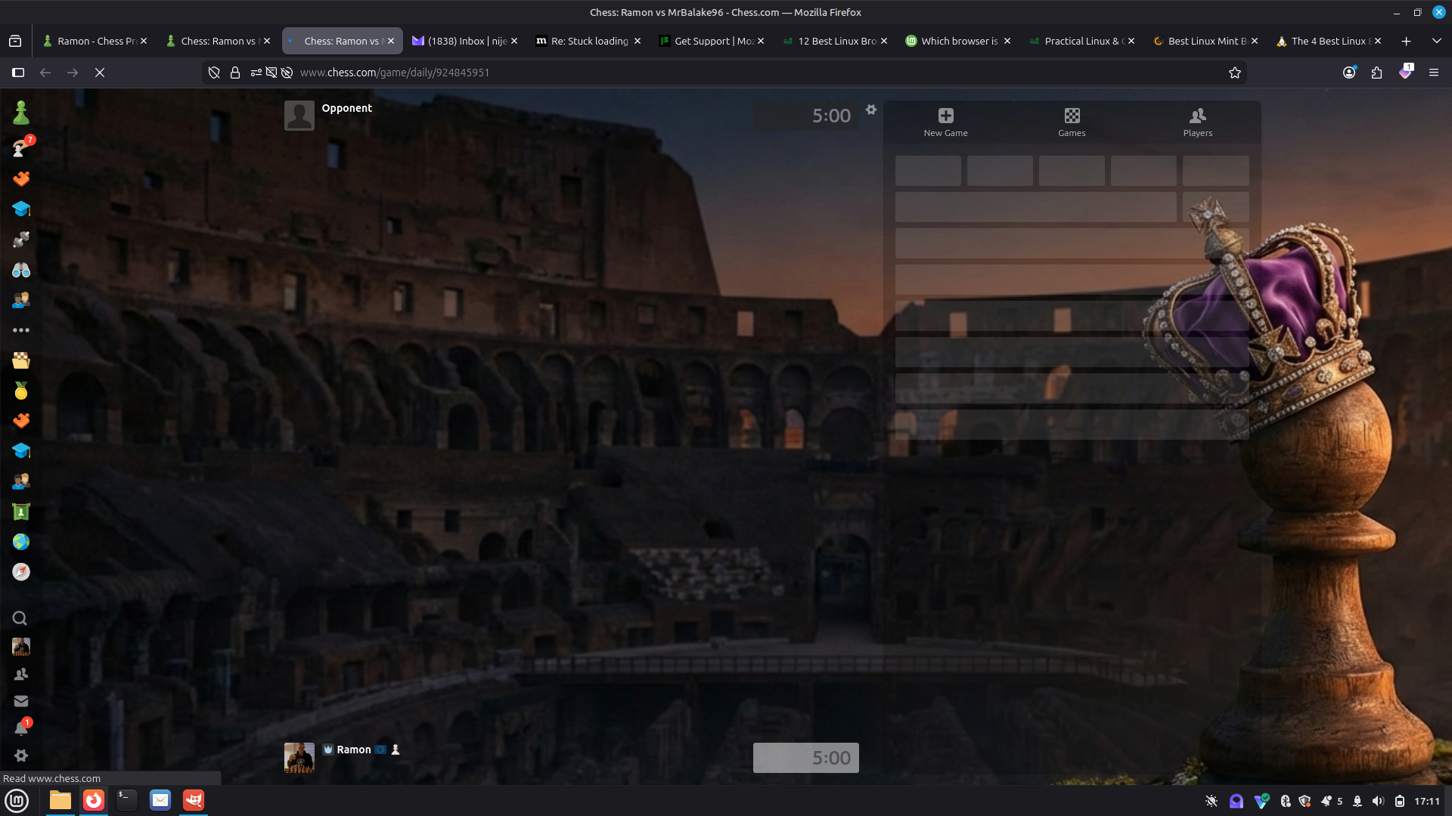The image size is (1452, 816).
Task: Open the sidebar settings gear icon
Action: [21, 756]
